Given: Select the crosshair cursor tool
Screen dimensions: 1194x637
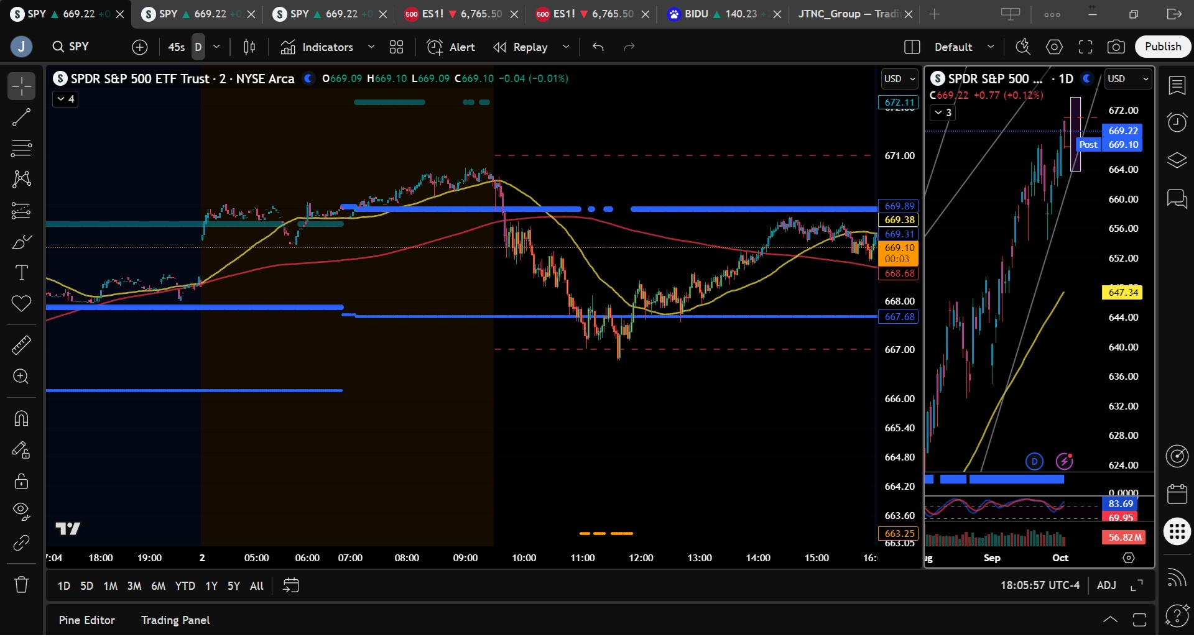Looking at the screenshot, I should [x=21, y=86].
